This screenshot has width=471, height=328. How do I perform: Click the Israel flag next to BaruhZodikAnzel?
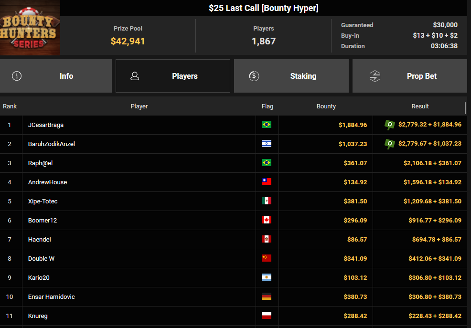(267, 144)
